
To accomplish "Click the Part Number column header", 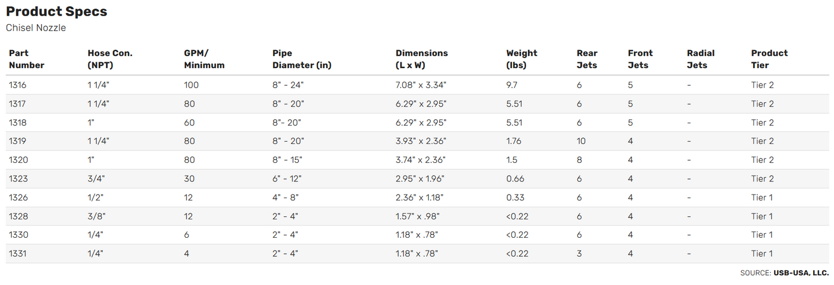I will click(x=27, y=59).
